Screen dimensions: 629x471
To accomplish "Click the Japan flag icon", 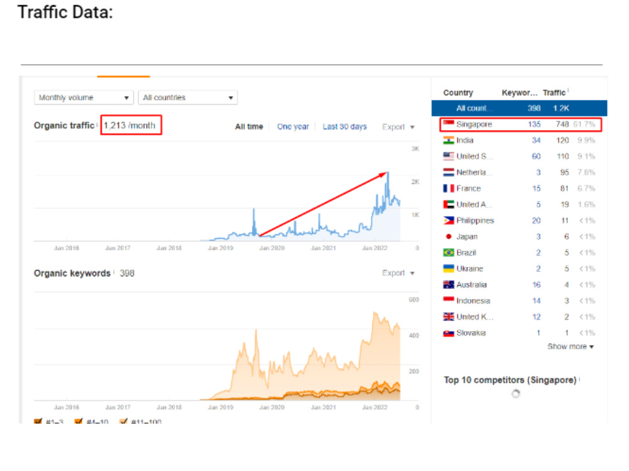I will click(448, 236).
